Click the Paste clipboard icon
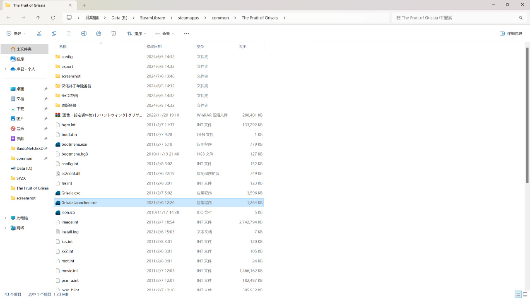This screenshot has height=298, width=530. pyautogui.click(x=69, y=34)
